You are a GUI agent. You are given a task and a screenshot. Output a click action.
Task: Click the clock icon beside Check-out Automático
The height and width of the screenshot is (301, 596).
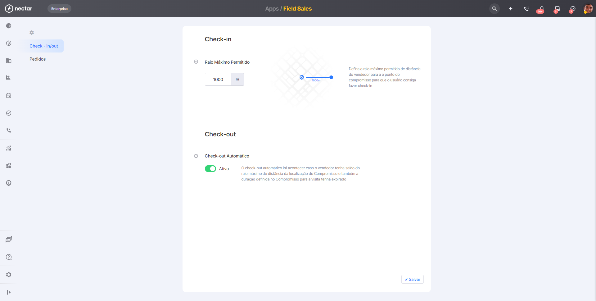[196, 156]
